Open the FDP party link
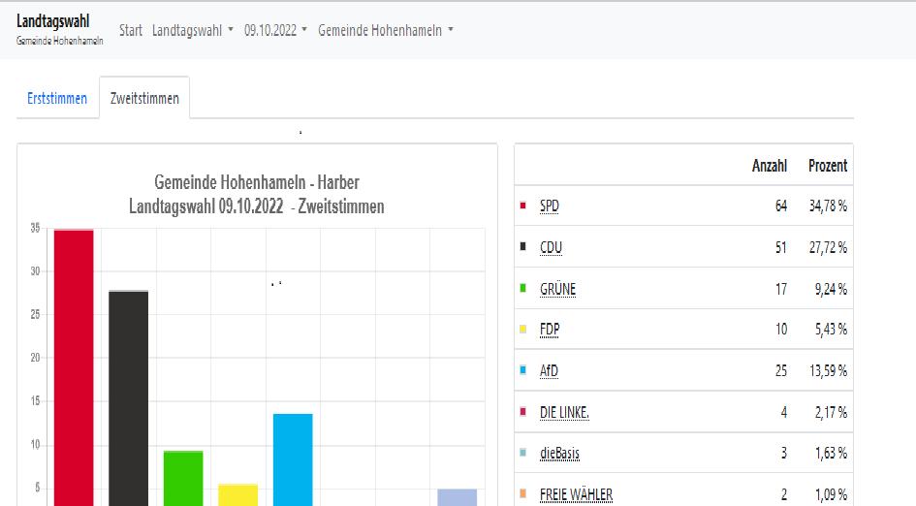This screenshot has height=506, width=916. tap(550, 330)
